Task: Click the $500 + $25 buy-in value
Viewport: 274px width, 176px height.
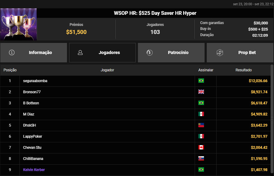Action: [x=258, y=29]
